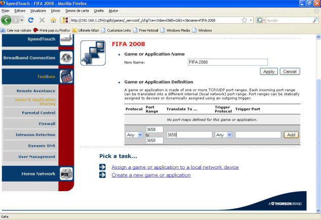
Task: Open the Fisier menu
Action: point(6,11)
